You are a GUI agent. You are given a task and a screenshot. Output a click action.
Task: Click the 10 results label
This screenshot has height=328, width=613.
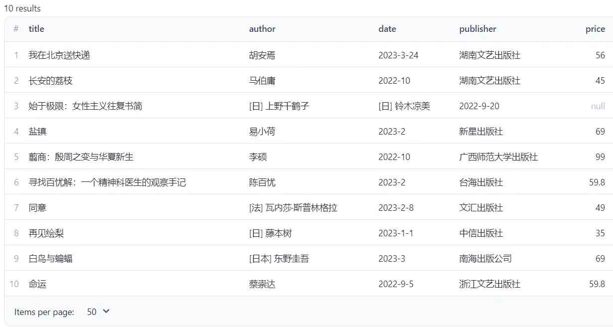click(22, 8)
